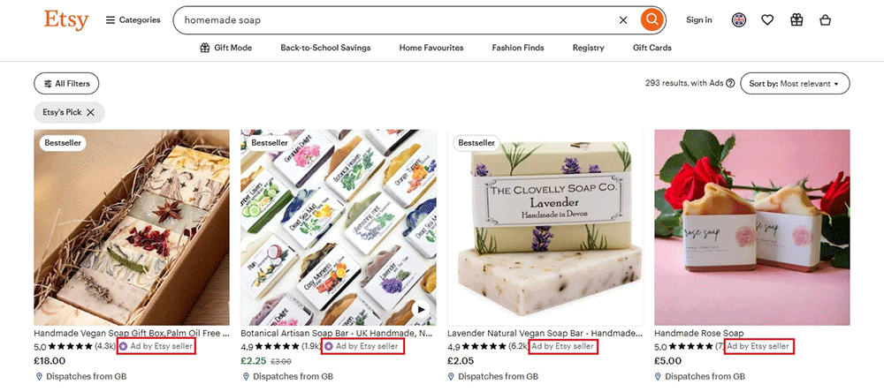This screenshot has height=392, width=884.
Task: Remove the Etsy's Pick filter chip
Action: 90,112
